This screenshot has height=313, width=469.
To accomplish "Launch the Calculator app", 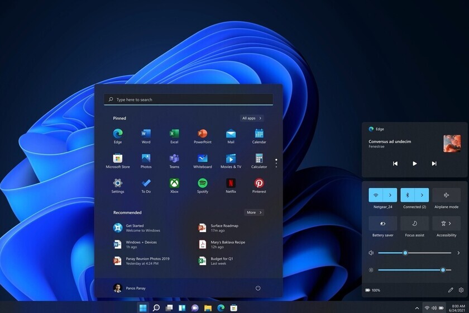I will [x=259, y=161].
